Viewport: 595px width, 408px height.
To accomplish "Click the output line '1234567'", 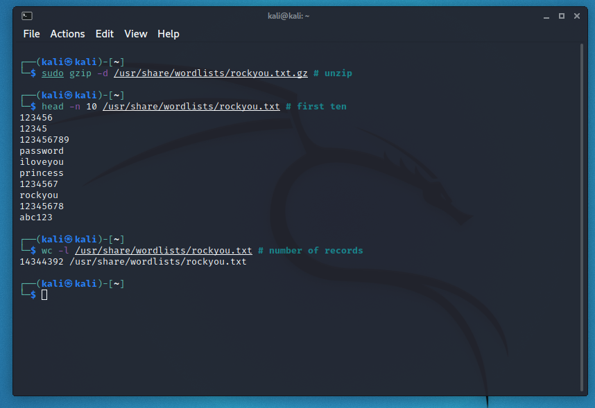I will tap(39, 184).
